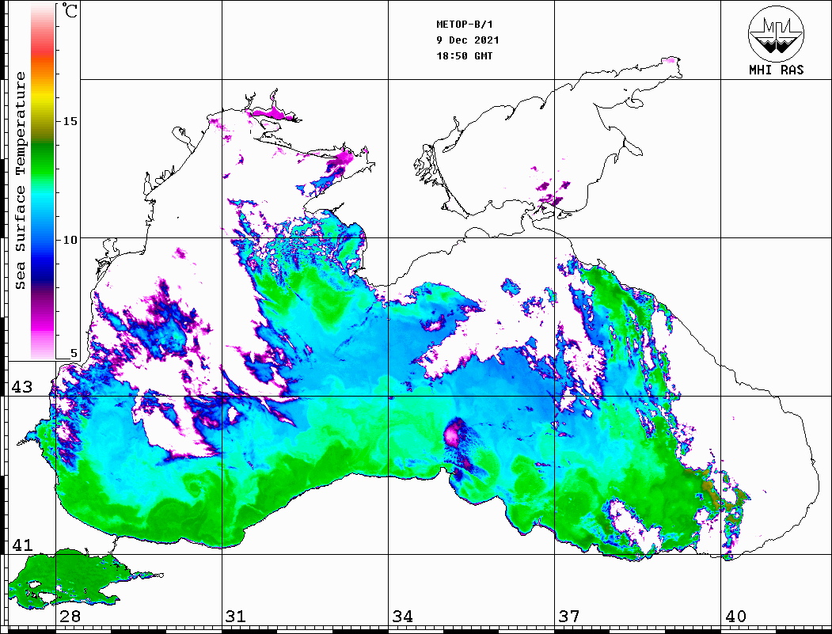Click the 10 degree scale mark

(70, 240)
